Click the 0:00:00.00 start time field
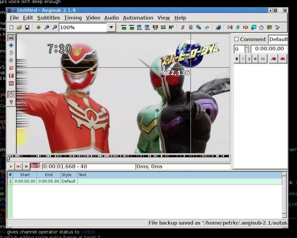Screen dimensions: 297x238 (x=269, y=49)
